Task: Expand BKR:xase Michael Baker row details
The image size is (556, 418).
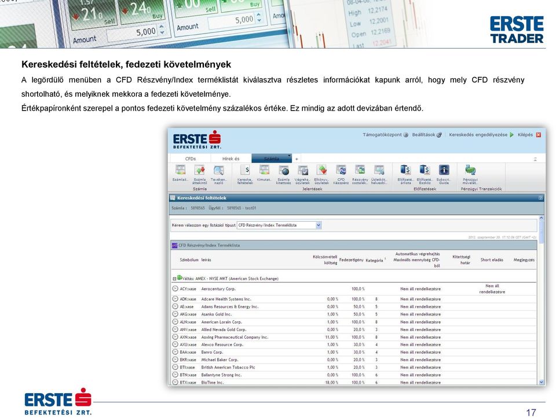Action: [x=175, y=360]
